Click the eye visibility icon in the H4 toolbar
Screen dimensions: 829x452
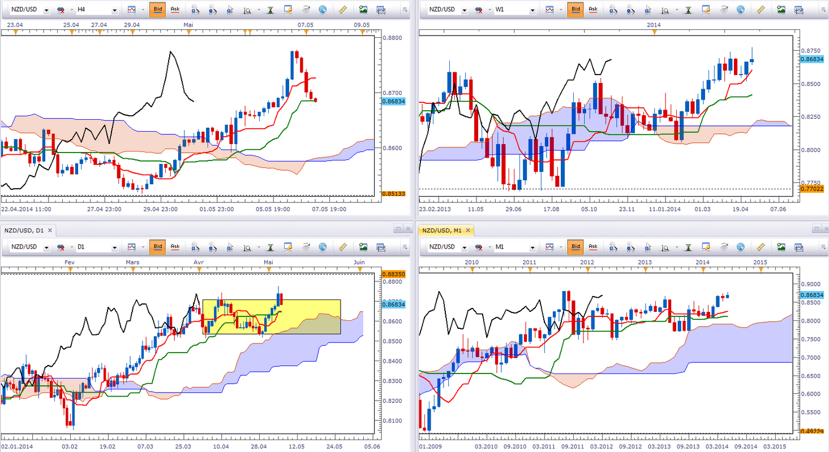coord(306,10)
